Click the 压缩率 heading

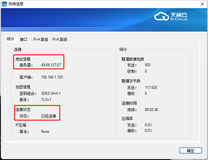click(127, 118)
